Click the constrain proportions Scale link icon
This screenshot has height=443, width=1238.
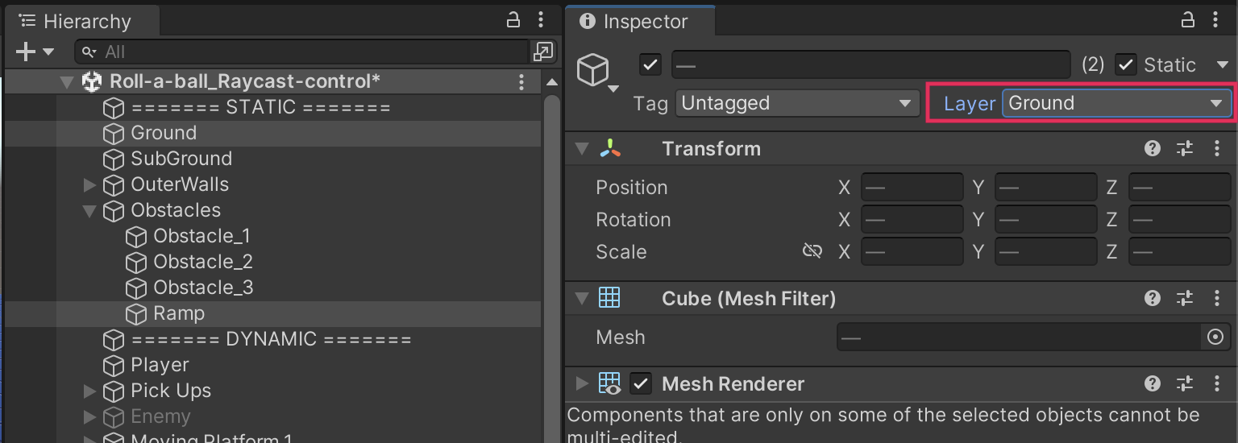(812, 251)
